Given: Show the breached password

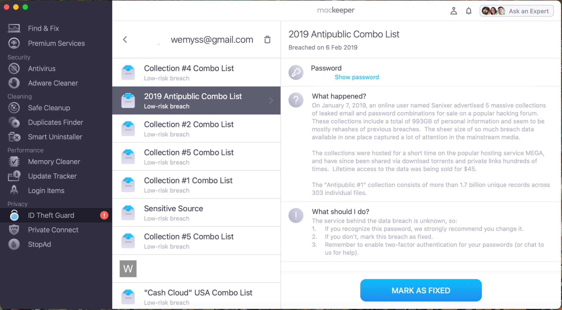Looking at the screenshot, I should (356, 77).
